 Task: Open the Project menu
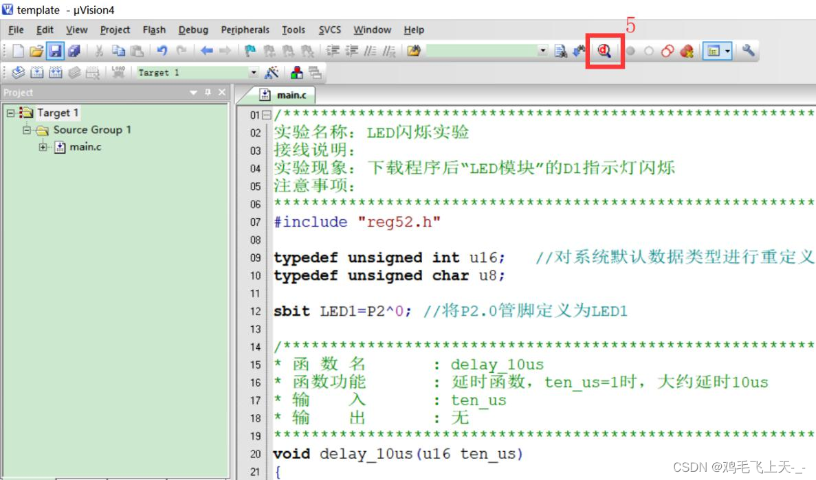115,30
